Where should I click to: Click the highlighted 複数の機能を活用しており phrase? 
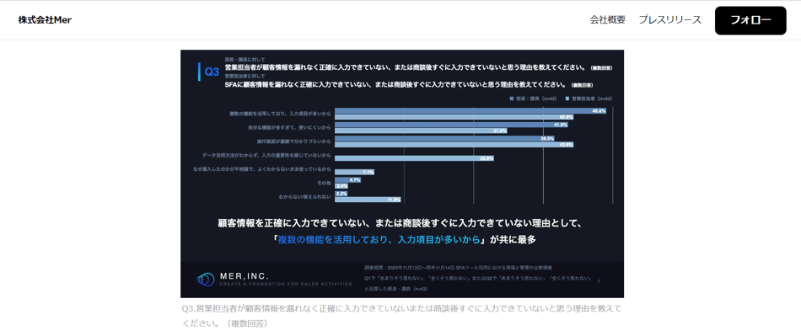coord(379,240)
